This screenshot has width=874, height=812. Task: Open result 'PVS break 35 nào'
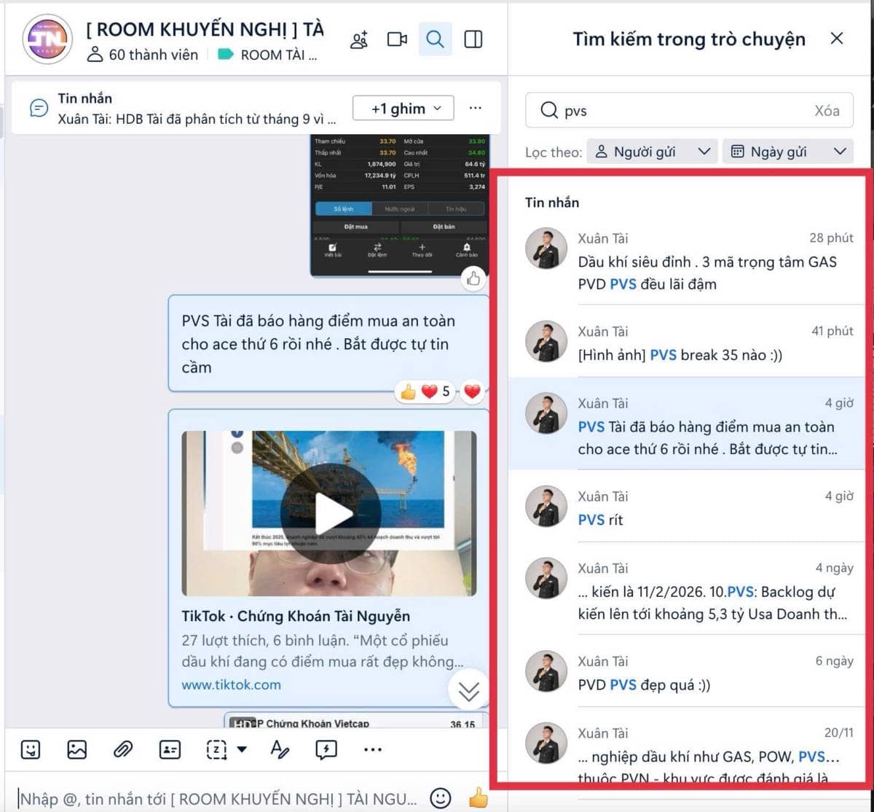(689, 343)
